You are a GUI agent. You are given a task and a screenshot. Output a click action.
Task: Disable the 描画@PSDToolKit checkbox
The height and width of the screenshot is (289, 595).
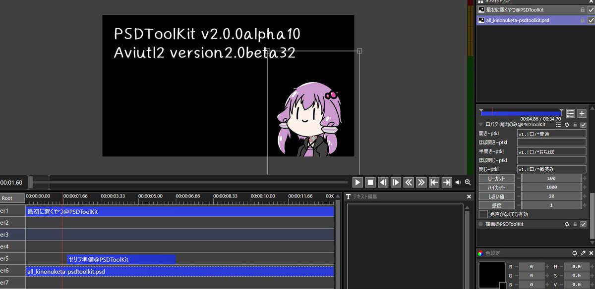pos(583,224)
